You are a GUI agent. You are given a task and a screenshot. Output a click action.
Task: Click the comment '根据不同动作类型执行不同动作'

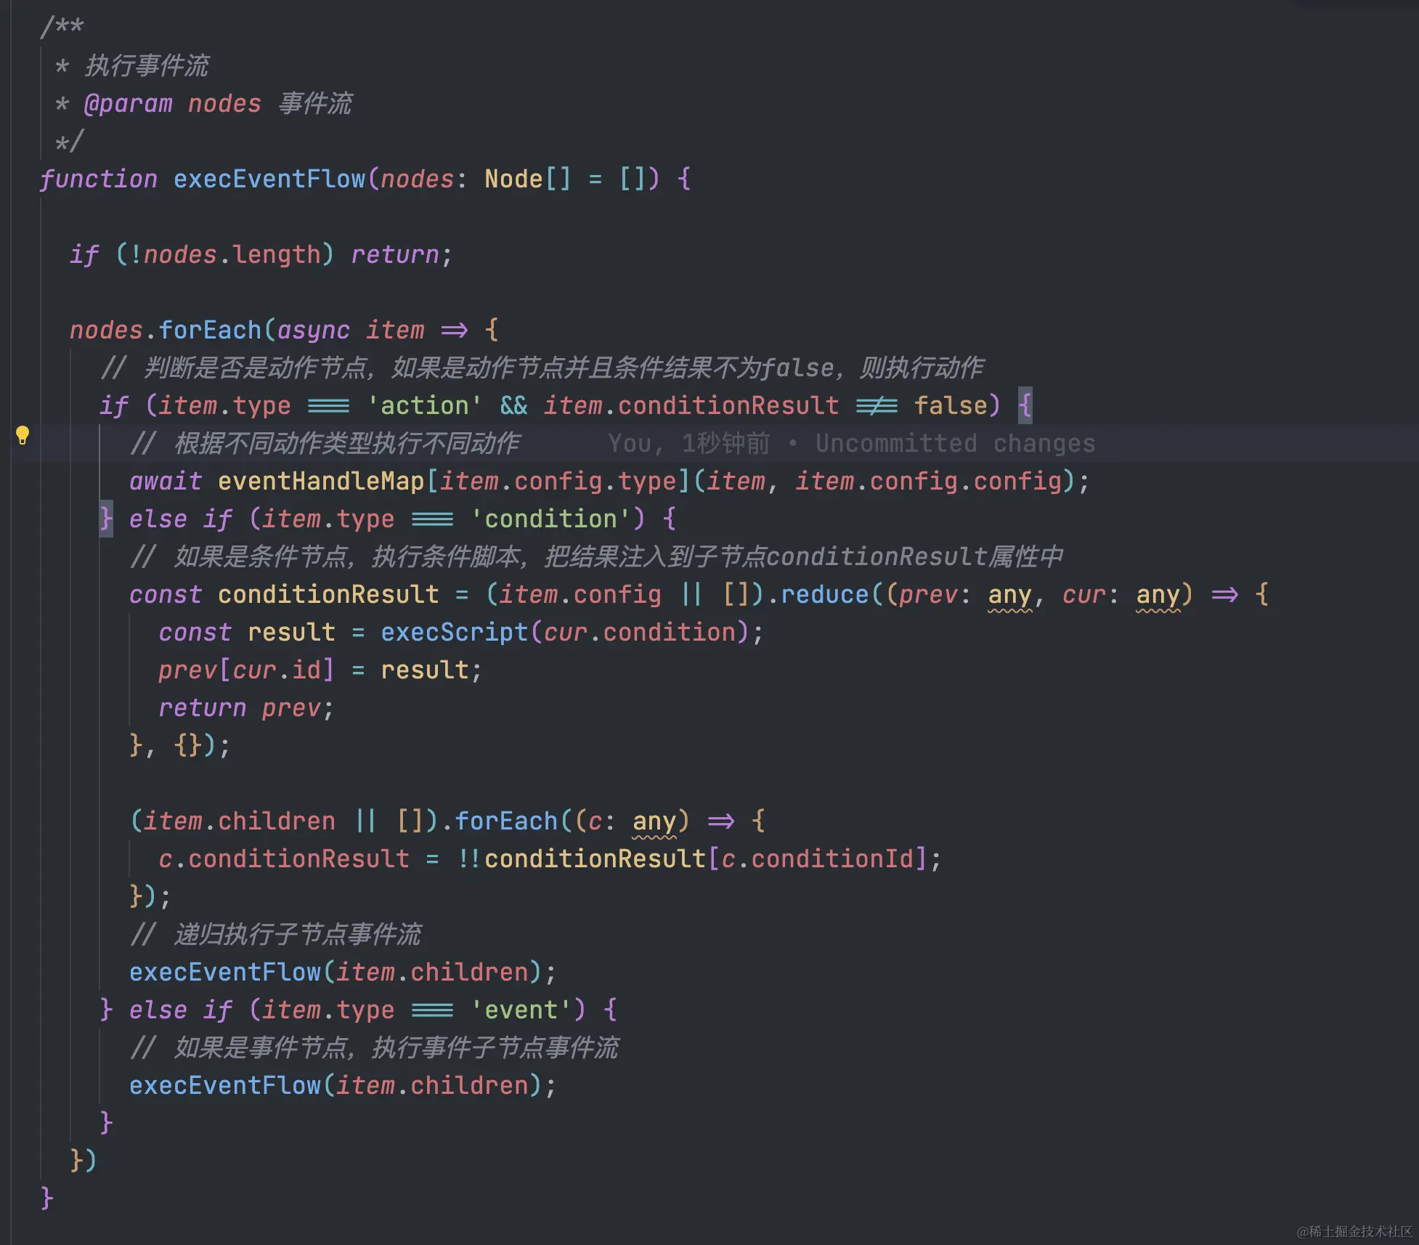(325, 443)
